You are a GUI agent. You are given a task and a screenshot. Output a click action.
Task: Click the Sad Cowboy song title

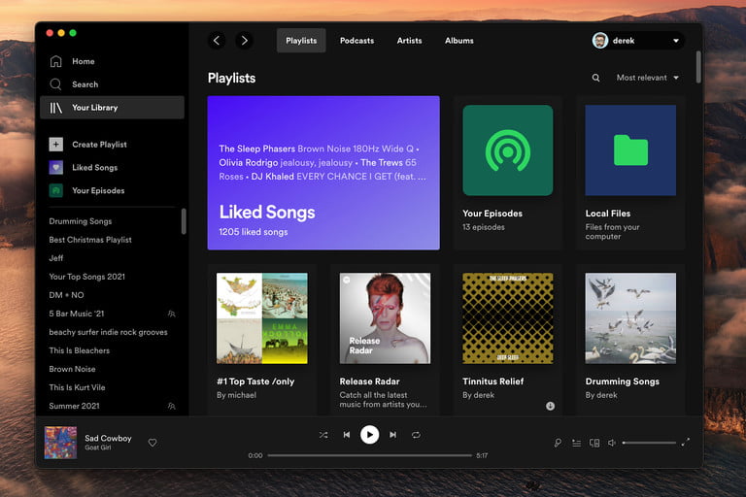click(108, 438)
